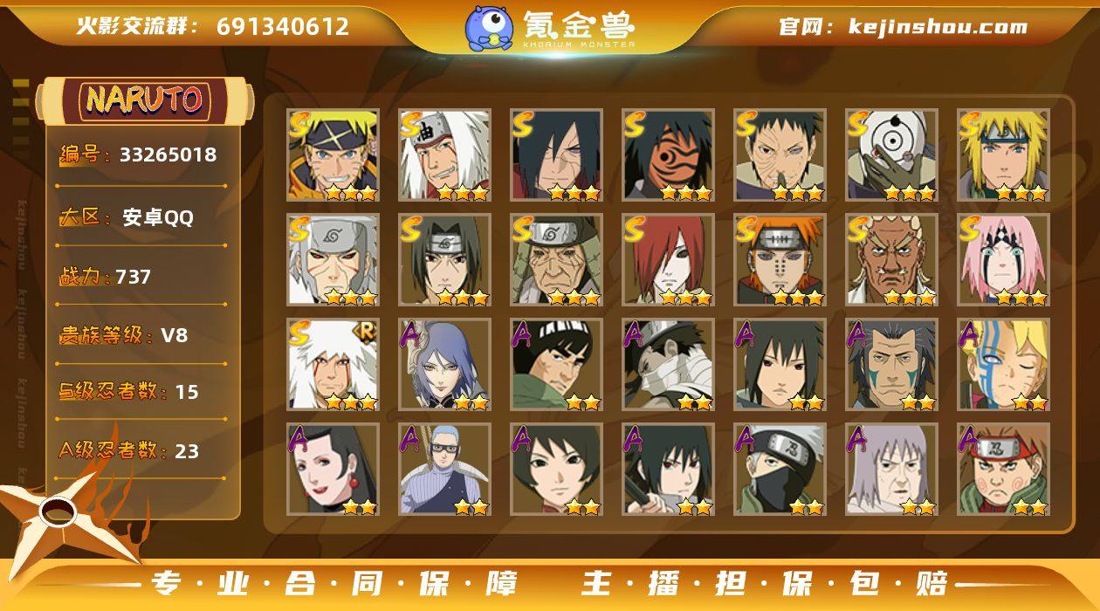Select the blue-haired Konan A-rank portrait
This screenshot has width=1100, height=611.
pos(444,365)
